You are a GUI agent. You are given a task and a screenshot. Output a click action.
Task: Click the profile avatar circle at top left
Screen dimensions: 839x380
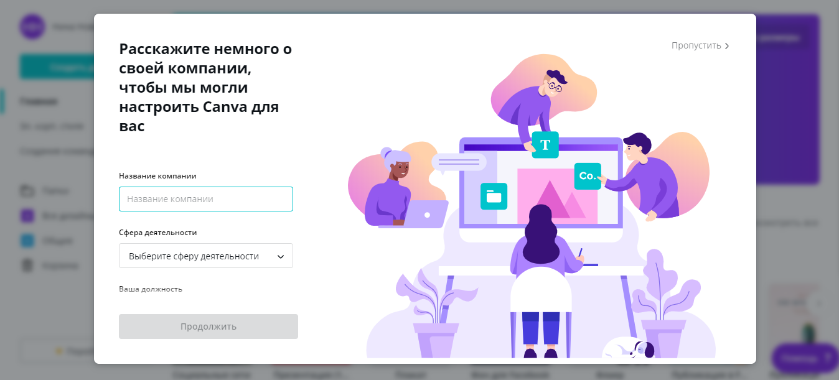(x=32, y=27)
